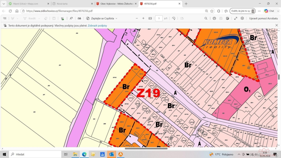Toggle read aloud icon

coord(71,18)
